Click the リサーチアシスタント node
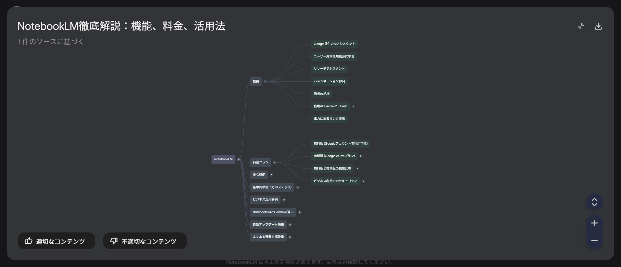The width and height of the screenshot is (621, 267). pyautogui.click(x=329, y=69)
